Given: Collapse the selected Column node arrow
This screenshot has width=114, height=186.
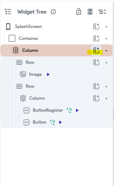Looking at the screenshot, I should (x=106, y=51).
